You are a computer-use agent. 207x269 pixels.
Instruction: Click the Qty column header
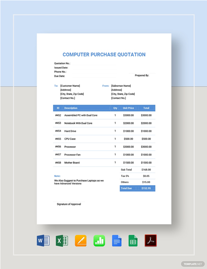point(115,108)
